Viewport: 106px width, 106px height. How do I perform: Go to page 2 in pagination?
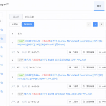[x=102, y=24]
